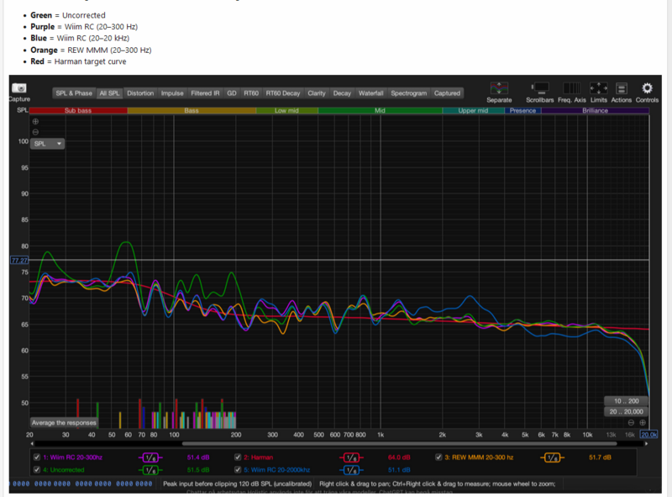Open the Controls gear icon
Screen dimensions: 672x497
647,88
